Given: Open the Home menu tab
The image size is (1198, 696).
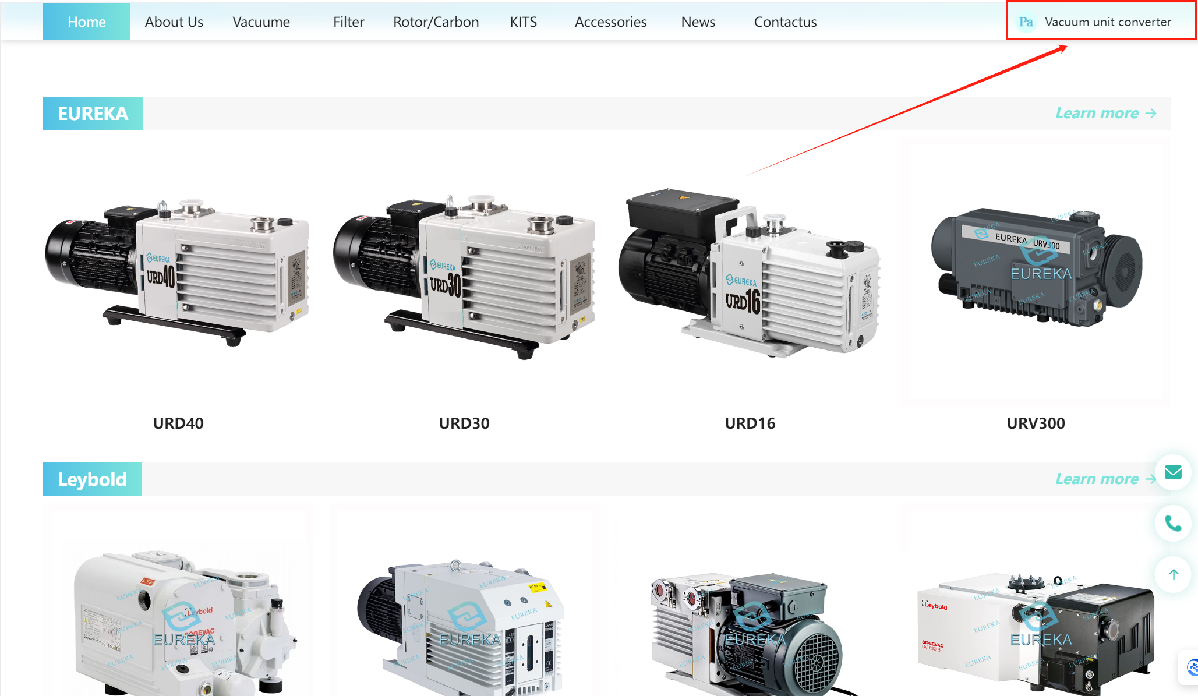Looking at the screenshot, I should (x=87, y=22).
